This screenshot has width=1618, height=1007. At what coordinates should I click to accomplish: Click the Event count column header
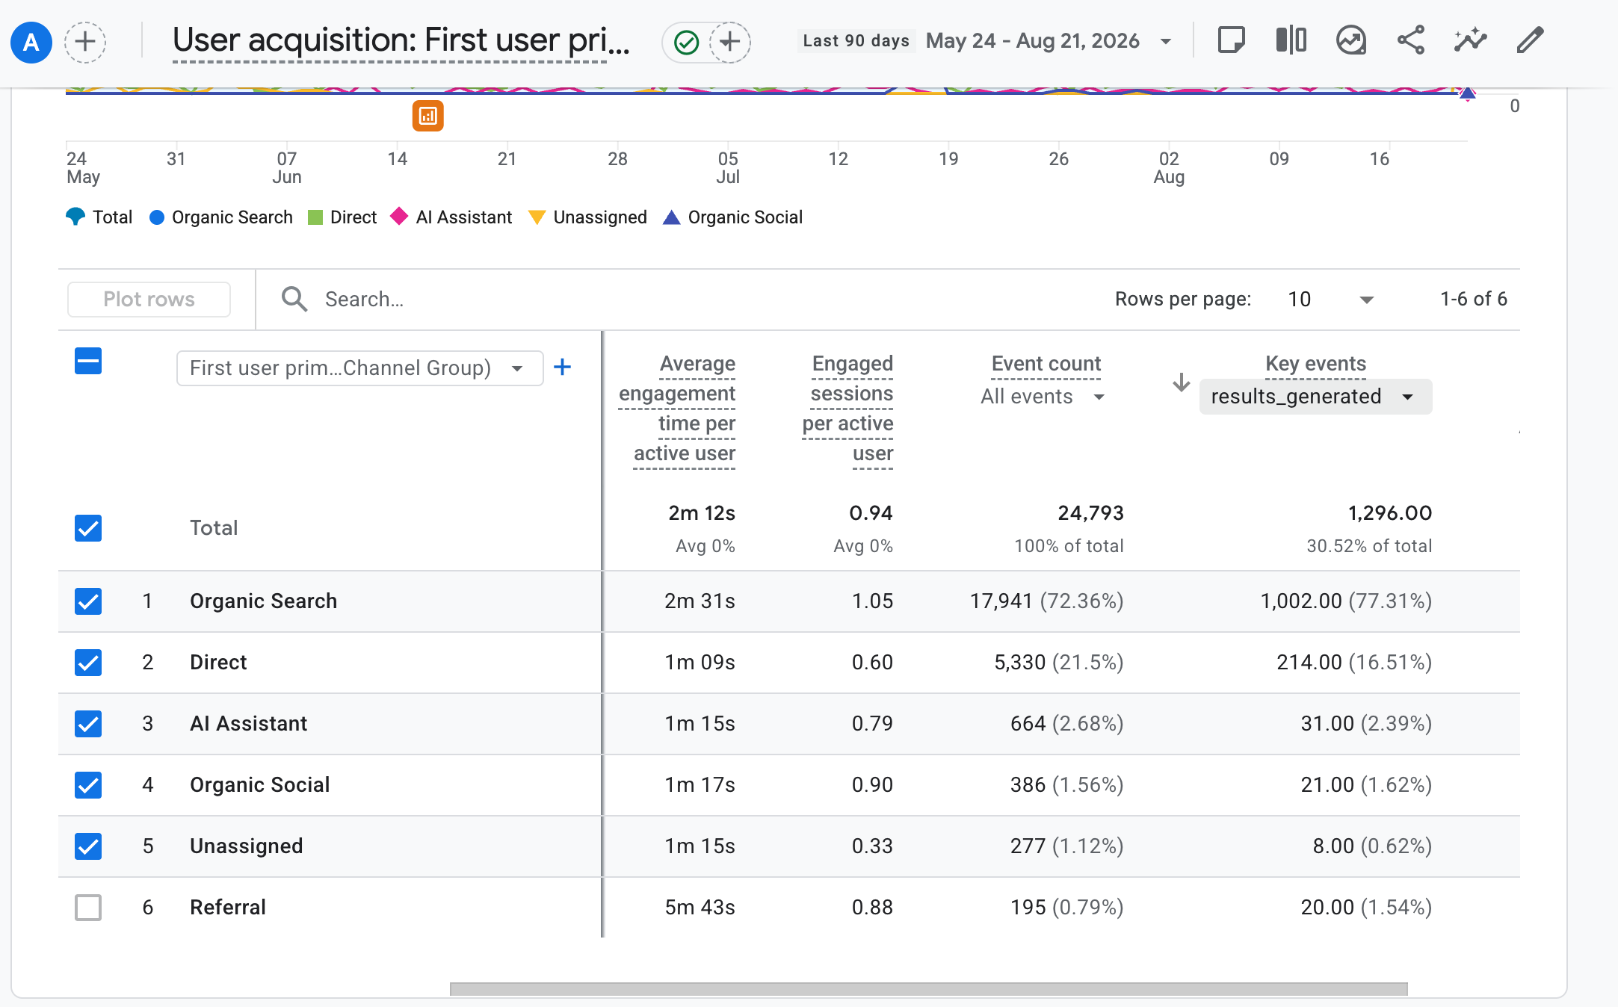(x=1046, y=364)
